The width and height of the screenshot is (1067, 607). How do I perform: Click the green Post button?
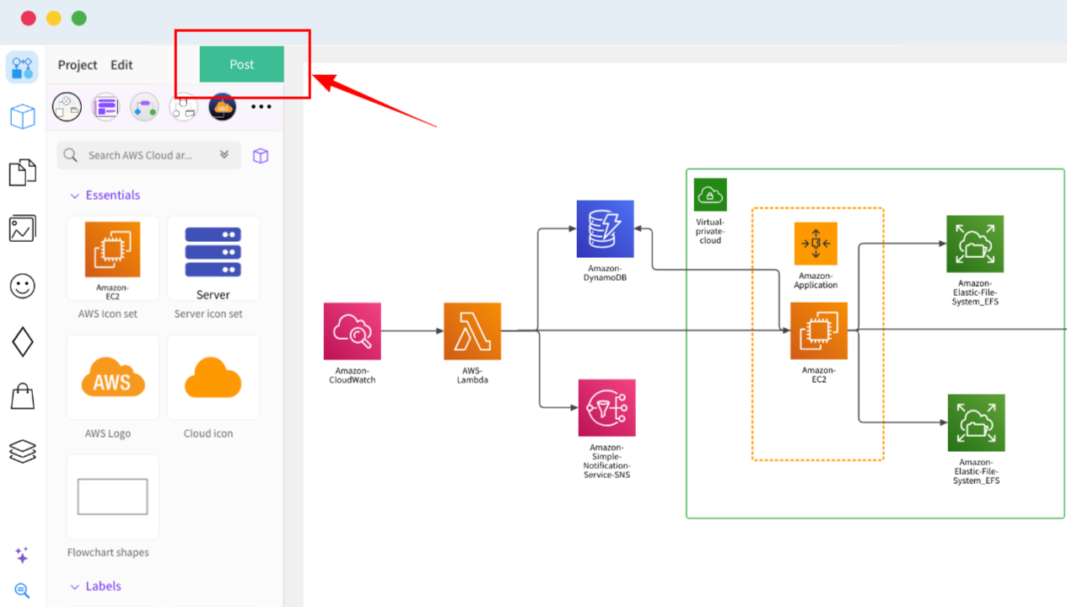[242, 64]
